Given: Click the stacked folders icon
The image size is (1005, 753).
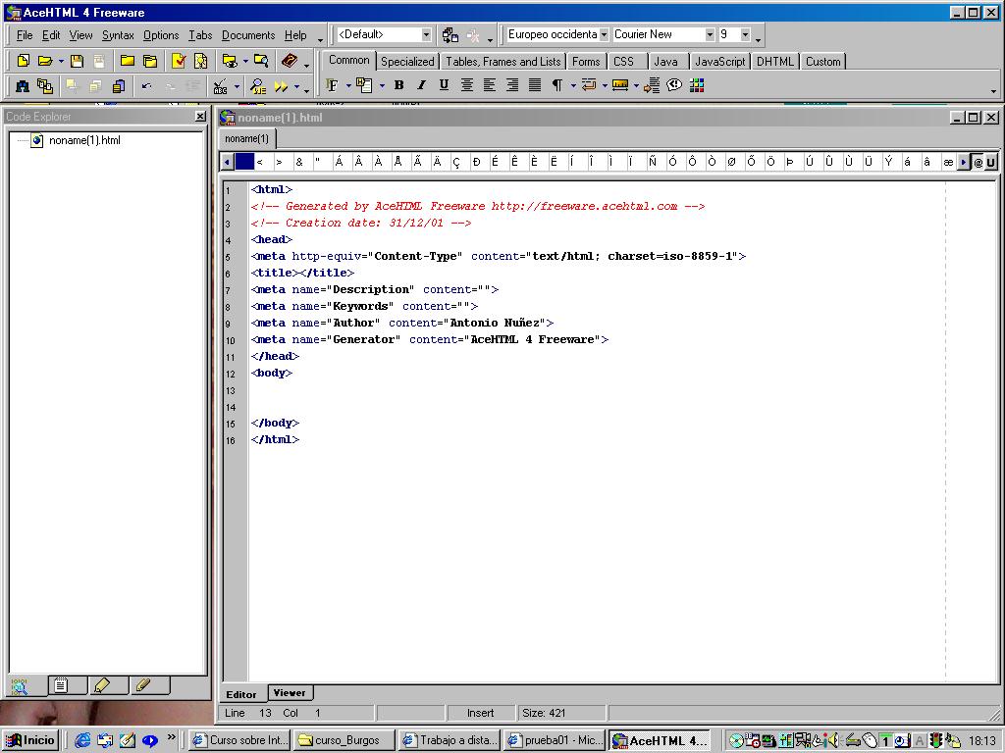Looking at the screenshot, I should click(x=150, y=61).
